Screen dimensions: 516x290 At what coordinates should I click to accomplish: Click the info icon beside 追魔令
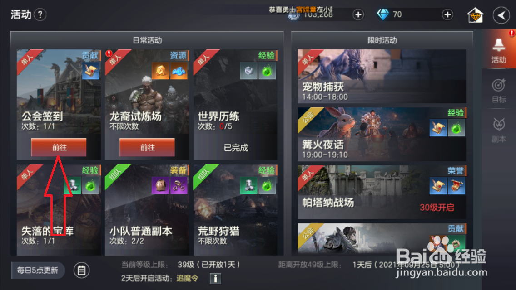tap(215, 278)
